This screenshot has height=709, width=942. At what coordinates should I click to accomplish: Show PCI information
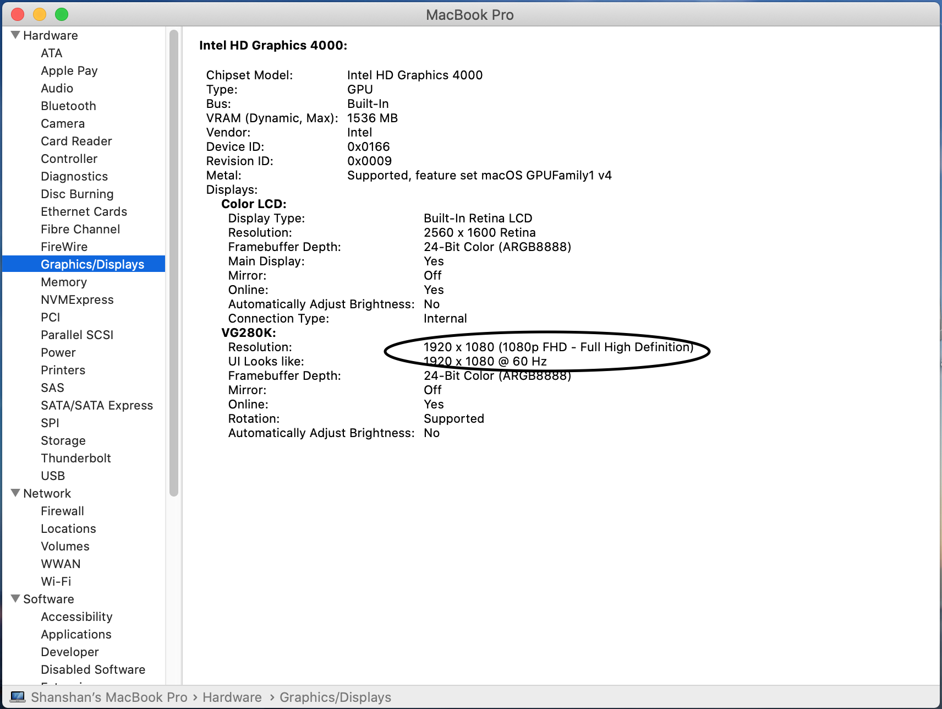click(51, 317)
